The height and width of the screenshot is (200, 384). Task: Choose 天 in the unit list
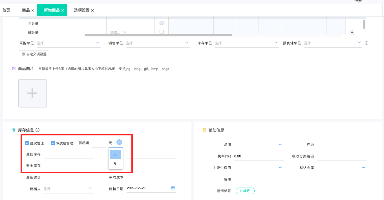[116, 154]
